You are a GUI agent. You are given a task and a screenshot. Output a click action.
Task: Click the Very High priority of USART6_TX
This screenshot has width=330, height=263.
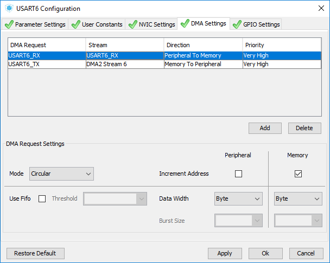coord(282,64)
